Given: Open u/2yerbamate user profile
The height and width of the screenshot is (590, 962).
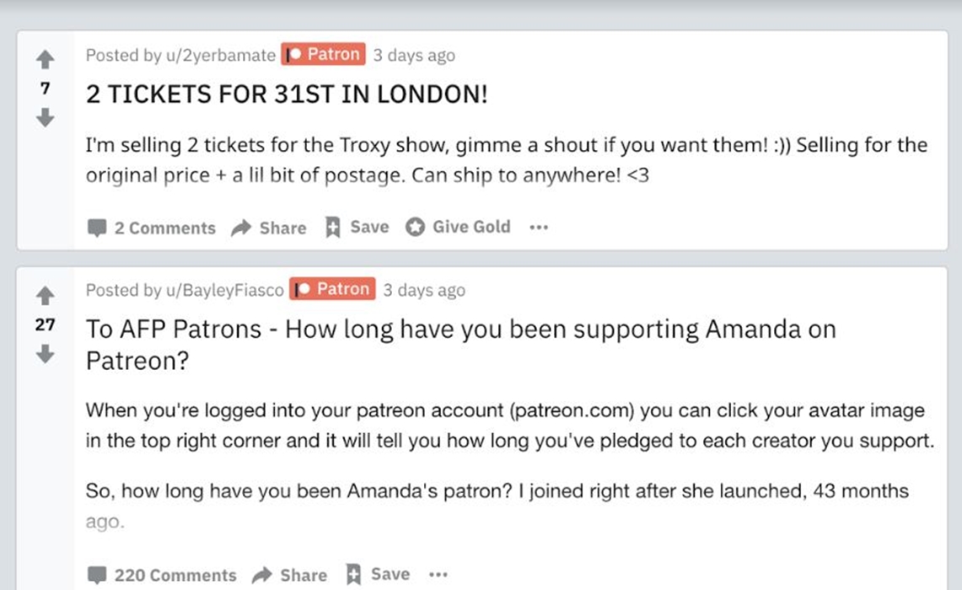Looking at the screenshot, I should point(222,56).
